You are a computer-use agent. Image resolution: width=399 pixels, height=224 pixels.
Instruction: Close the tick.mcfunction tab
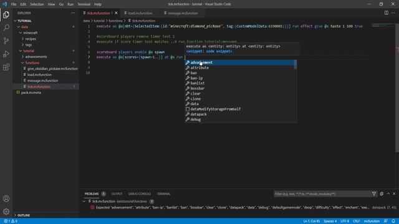click(x=117, y=13)
